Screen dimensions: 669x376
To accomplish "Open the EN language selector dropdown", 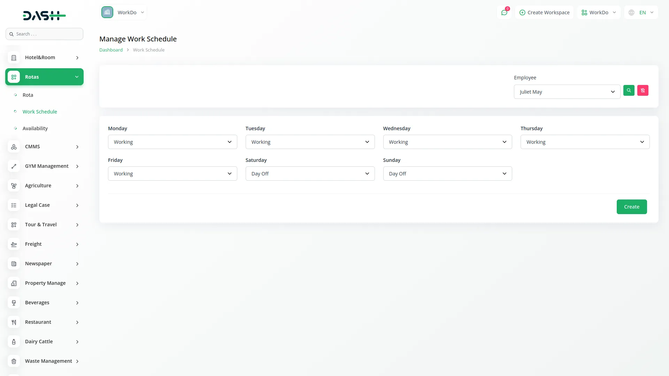I will point(641,13).
